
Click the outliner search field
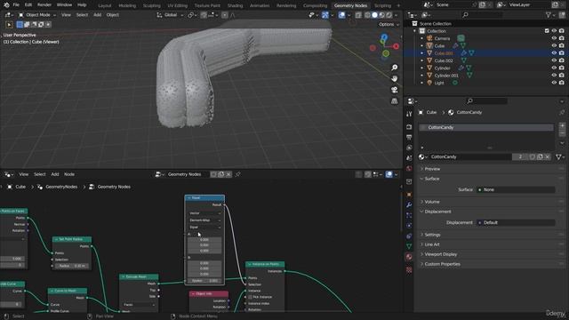[x=483, y=15]
